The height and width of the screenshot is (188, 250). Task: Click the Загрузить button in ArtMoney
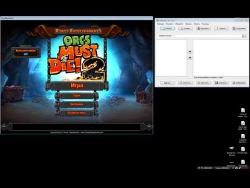tap(203, 83)
